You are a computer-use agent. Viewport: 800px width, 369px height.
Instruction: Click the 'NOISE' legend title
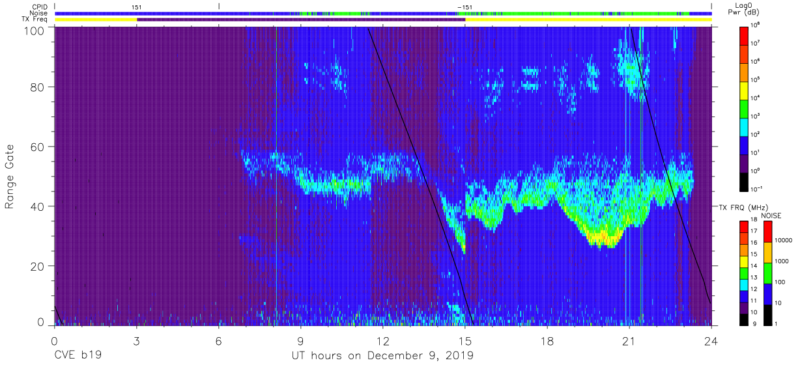point(771,215)
